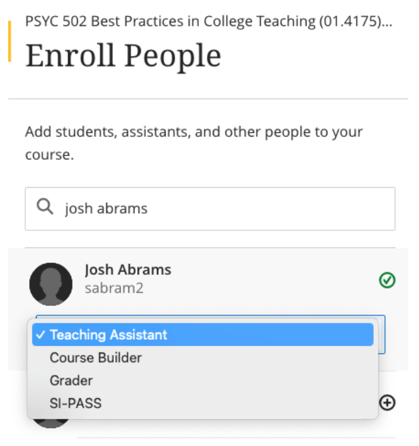
Task: Click the Enroll People heading
Action: click(x=123, y=56)
